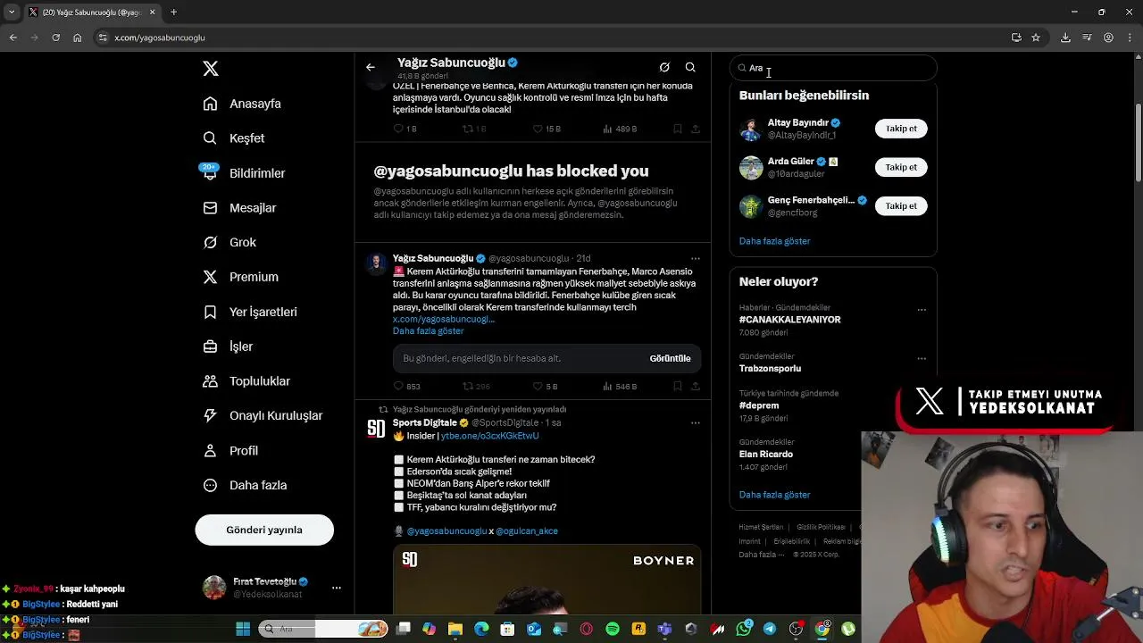This screenshot has height=643, width=1143.
Task: Focus the Ara search field
Action: pyautogui.click(x=833, y=68)
